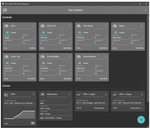
Task: Click the Front Middle gauge icon
Action: [43, 57]
